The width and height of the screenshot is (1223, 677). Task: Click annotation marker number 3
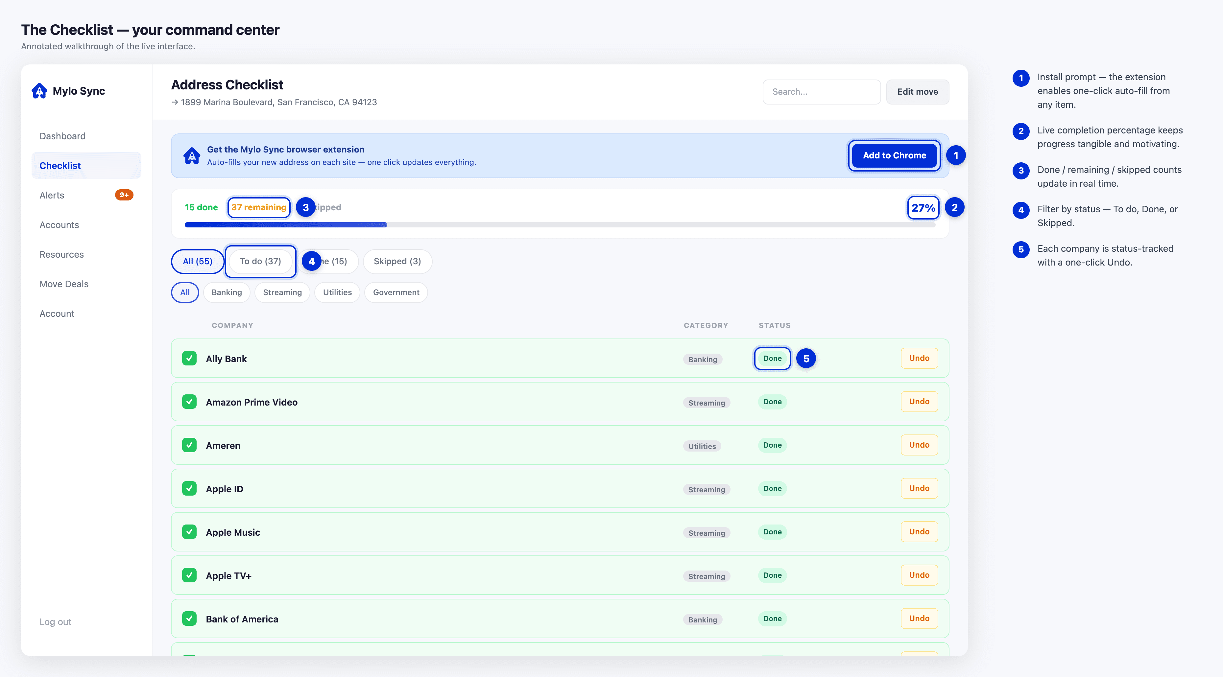click(306, 207)
